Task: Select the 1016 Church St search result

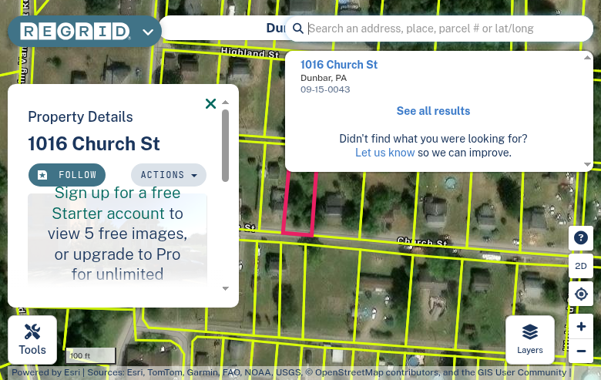Action: click(339, 65)
